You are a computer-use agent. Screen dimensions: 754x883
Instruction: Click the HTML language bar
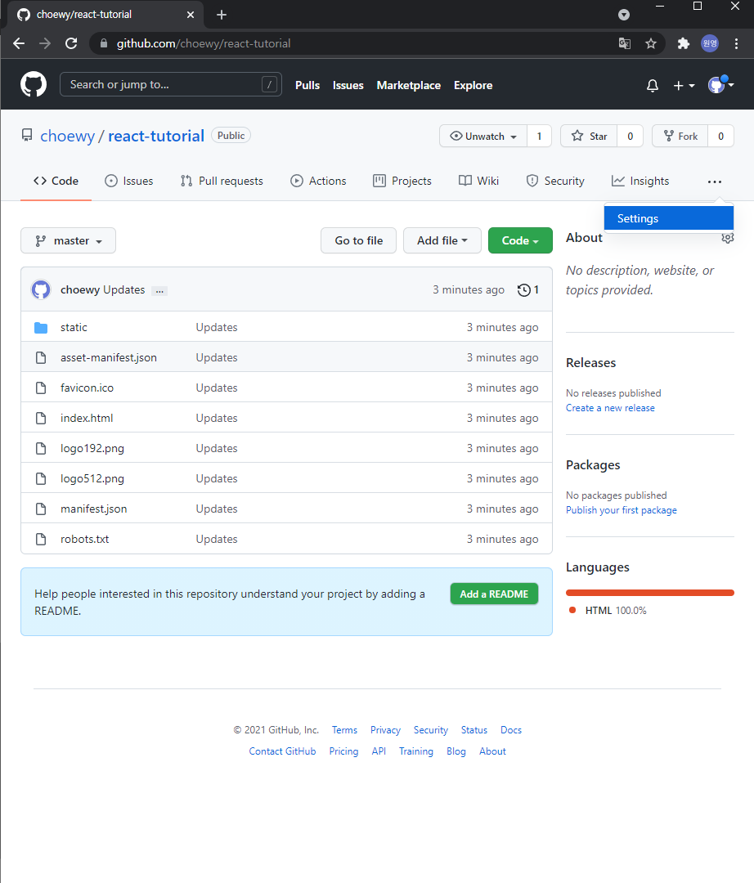(x=650, y=593)
